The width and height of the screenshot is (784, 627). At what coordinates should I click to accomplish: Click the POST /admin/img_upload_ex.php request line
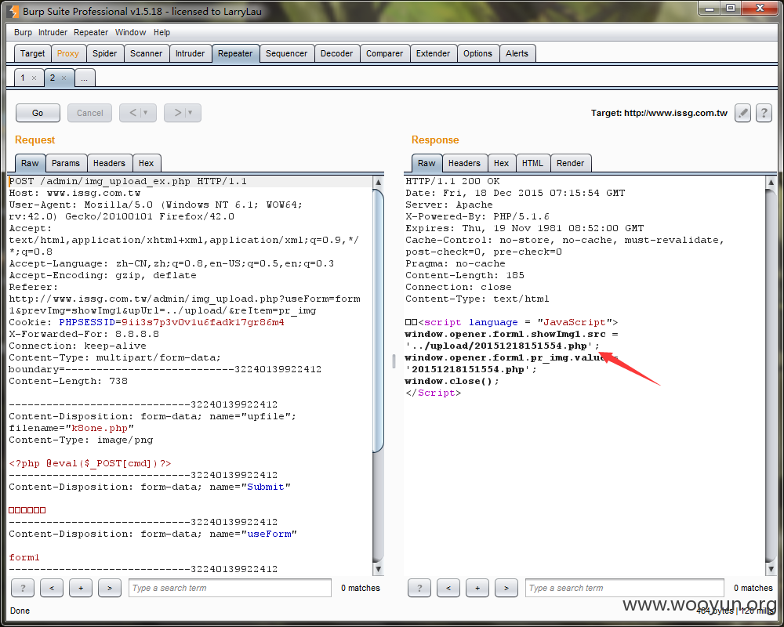(128, 181)
